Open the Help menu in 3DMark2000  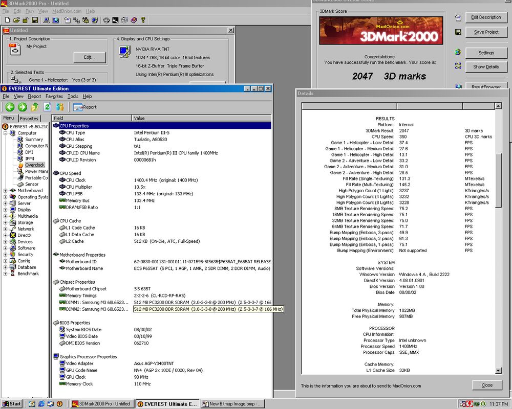91,11
